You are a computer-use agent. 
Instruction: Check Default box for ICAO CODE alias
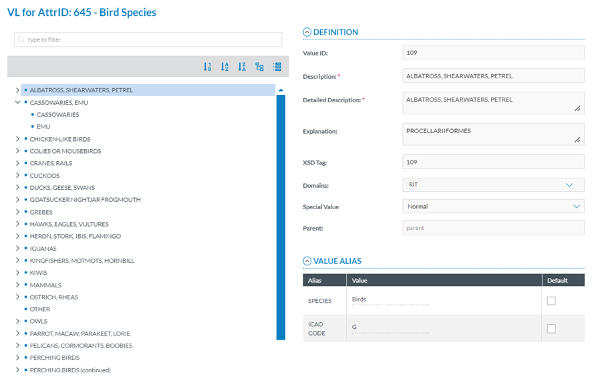551,328
